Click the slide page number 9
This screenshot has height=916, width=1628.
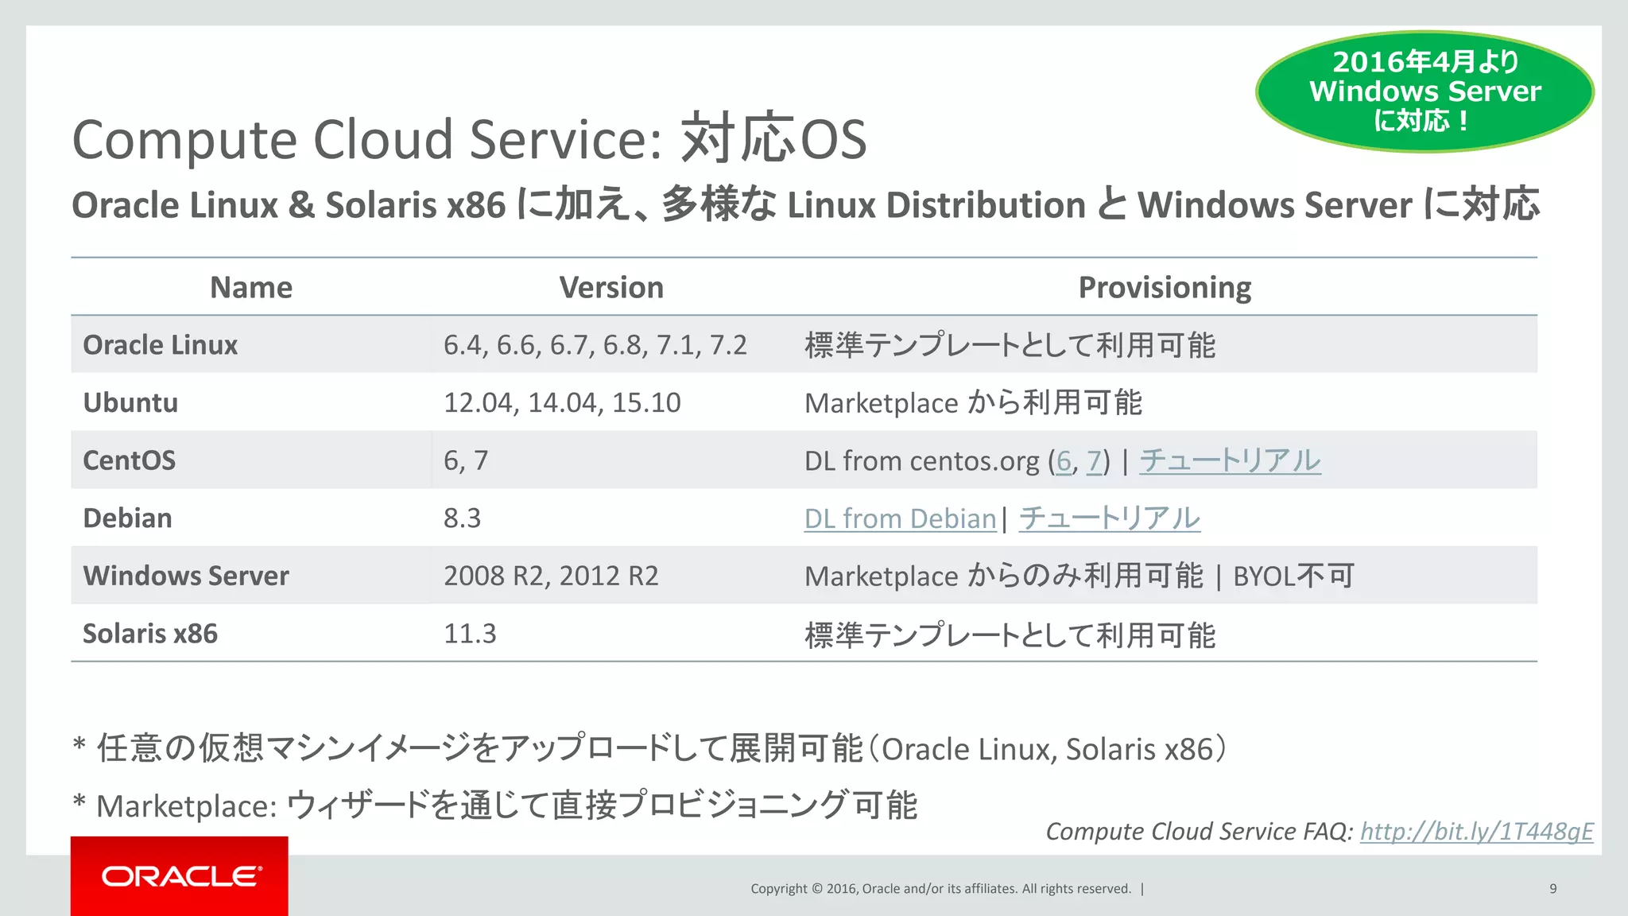click(1553, 889)
